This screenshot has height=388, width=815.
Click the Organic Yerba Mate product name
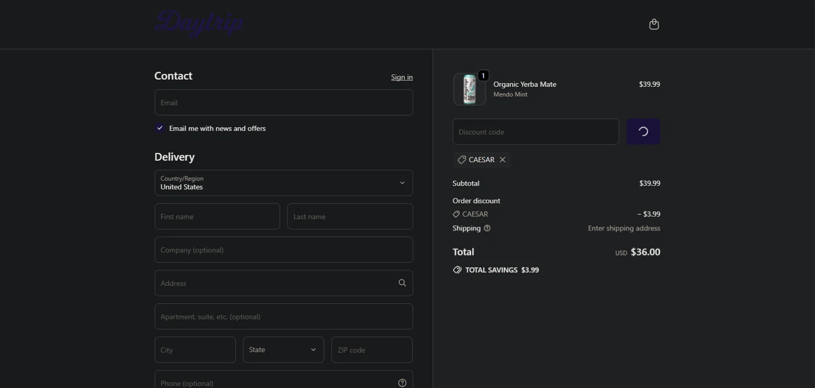(525, 84)
